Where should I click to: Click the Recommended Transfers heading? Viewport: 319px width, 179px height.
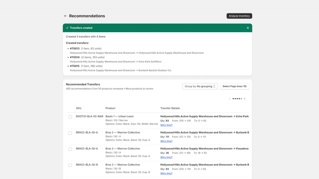[x=83, y=84]
